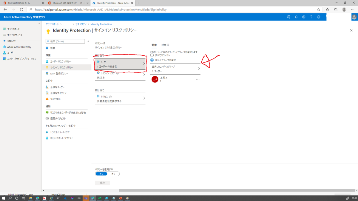Switch policy enforcement to オフ
This screenshot has height=201, width=358.
[113, 174]
